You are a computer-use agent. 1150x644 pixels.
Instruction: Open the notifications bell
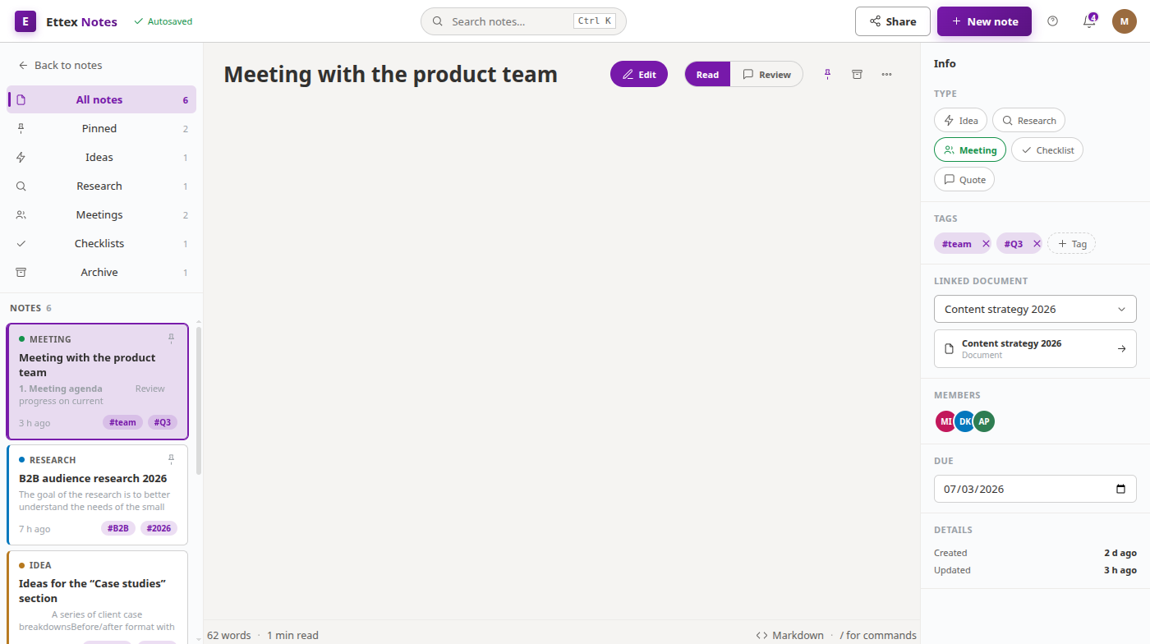(x=1089, y=21)
